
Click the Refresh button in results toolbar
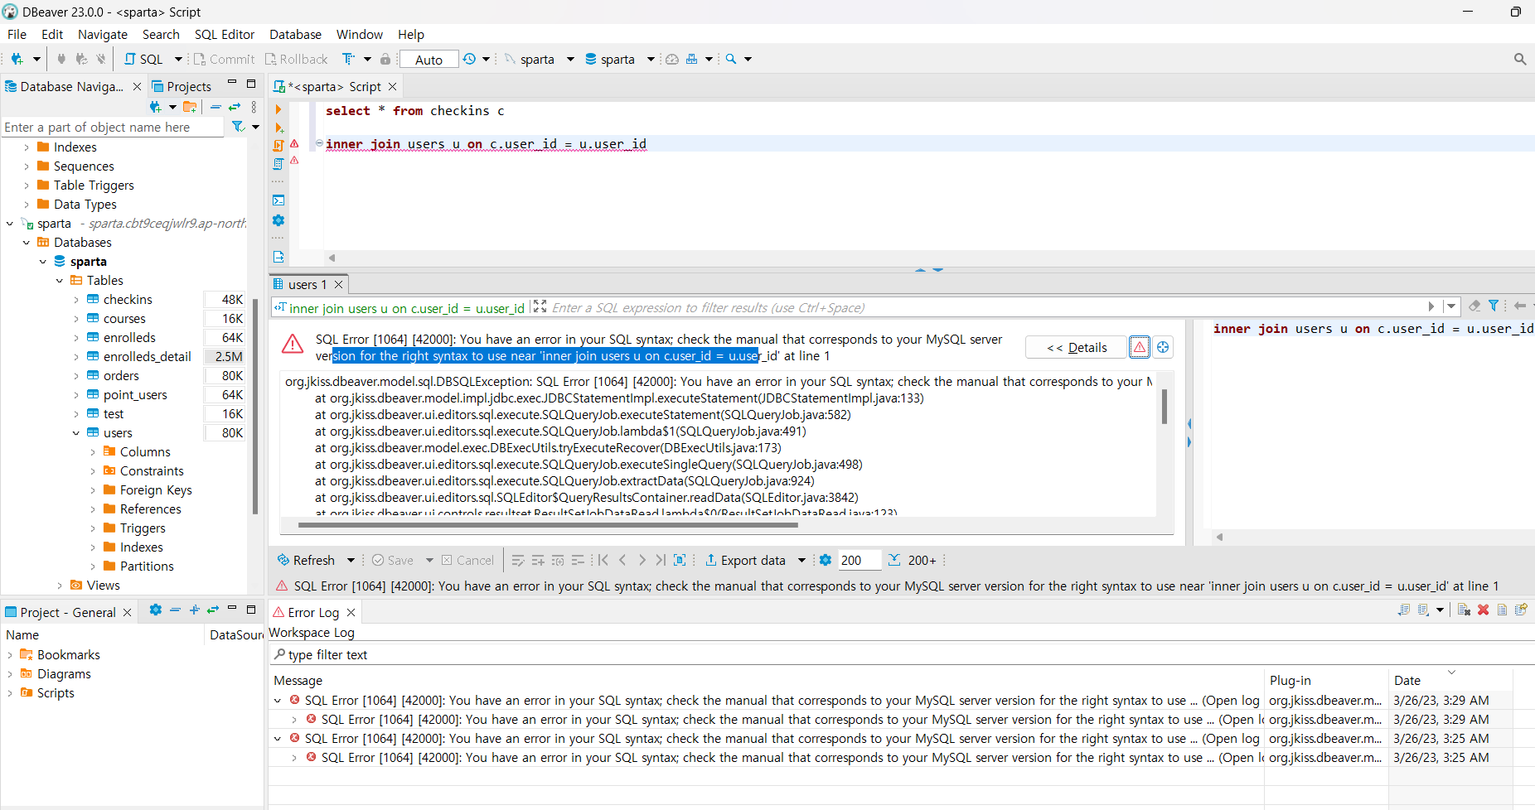click(x=307, y=560)
